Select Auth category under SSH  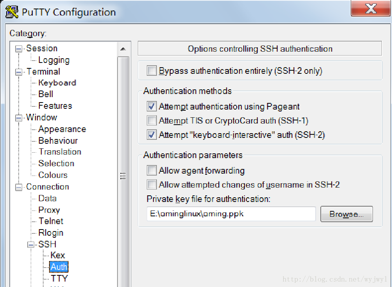point(59,267)
